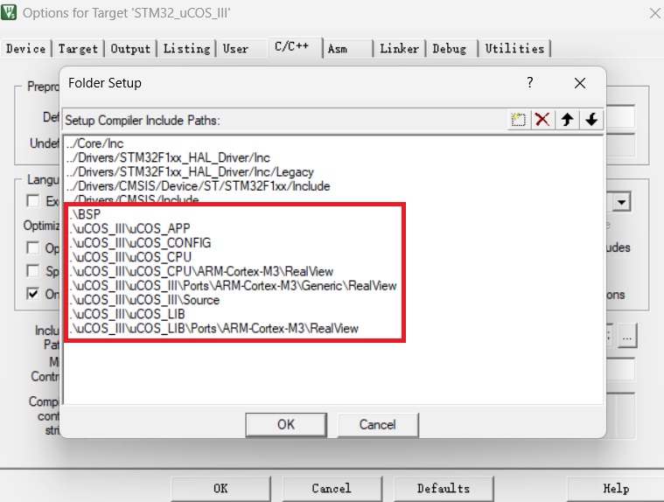664x502 pixels.
Task: Confirm Folder Setup with OK
Action: (286, 424)
